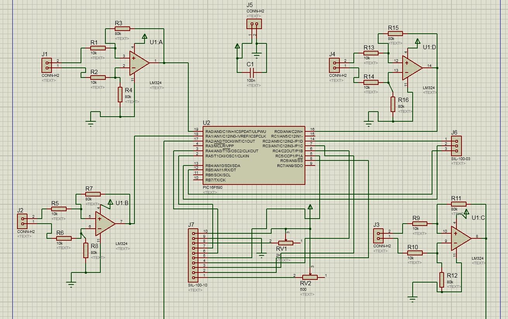Click the U2 reference label text
The height and width of the screenshot is (319, 508).
206,122
